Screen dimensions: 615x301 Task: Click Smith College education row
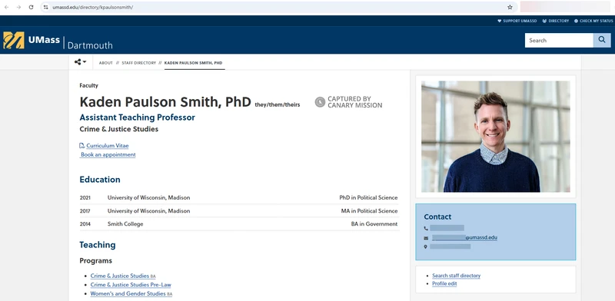coord(239,224)
